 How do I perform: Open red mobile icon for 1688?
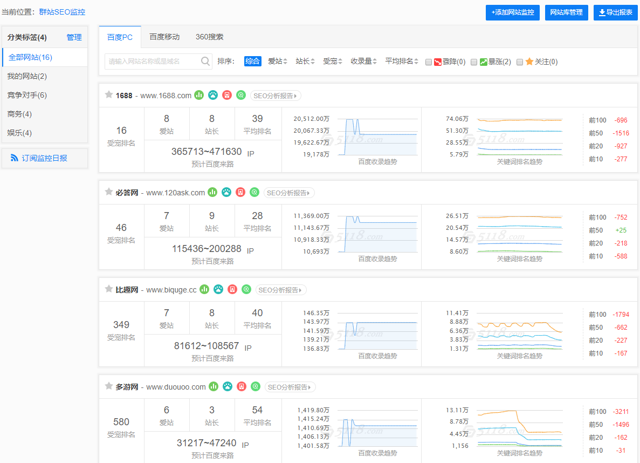227,95
